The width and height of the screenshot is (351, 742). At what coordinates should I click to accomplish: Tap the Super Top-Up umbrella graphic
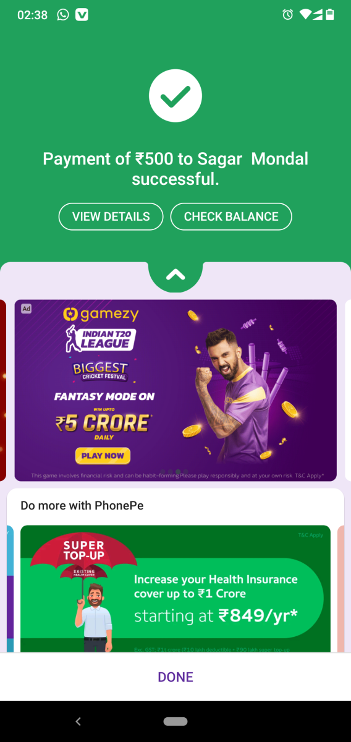pos(84,560)
